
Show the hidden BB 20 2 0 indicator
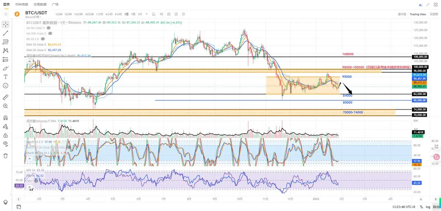pos(43,39)
